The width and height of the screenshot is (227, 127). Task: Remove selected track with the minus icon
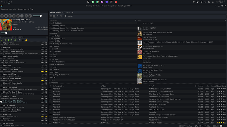tap(23, 40)
